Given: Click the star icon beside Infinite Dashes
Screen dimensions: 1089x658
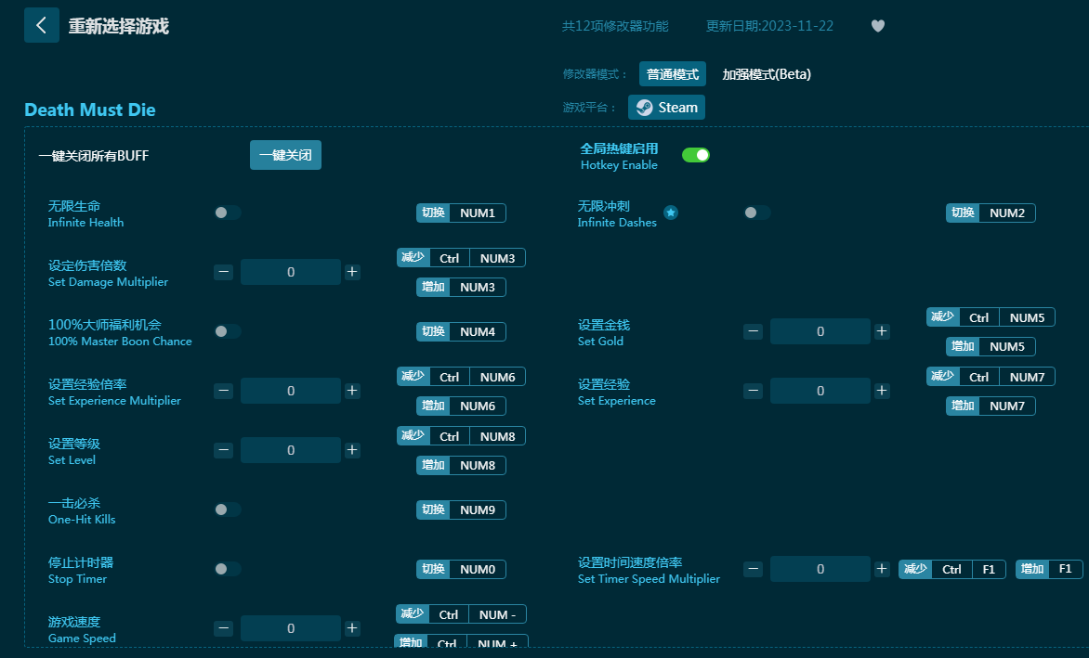Looking at the screenshot, I should [x=670, y=213].
